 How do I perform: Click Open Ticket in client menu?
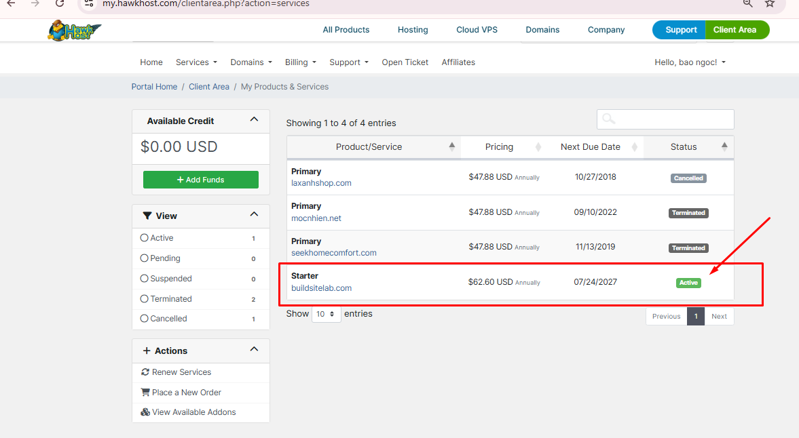pyautogui.click(x=405, y=62)
